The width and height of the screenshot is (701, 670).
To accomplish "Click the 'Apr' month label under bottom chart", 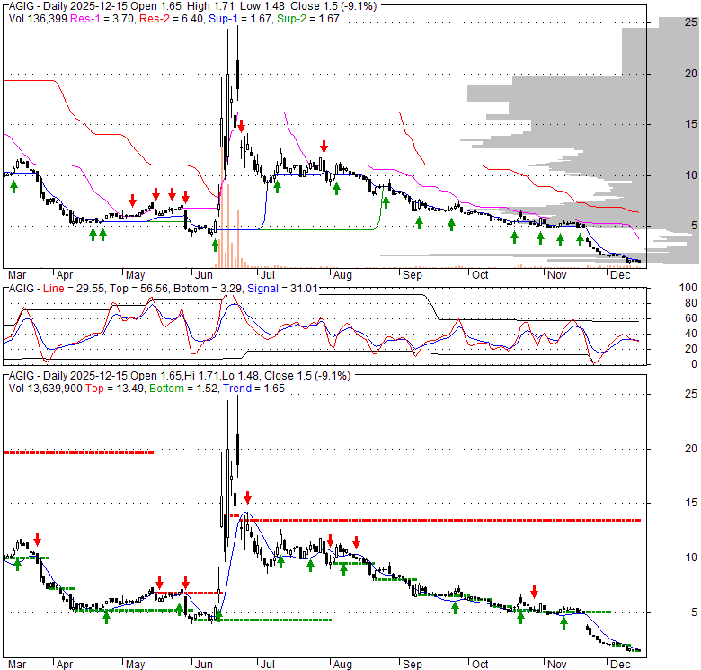I will pos(65,665).
